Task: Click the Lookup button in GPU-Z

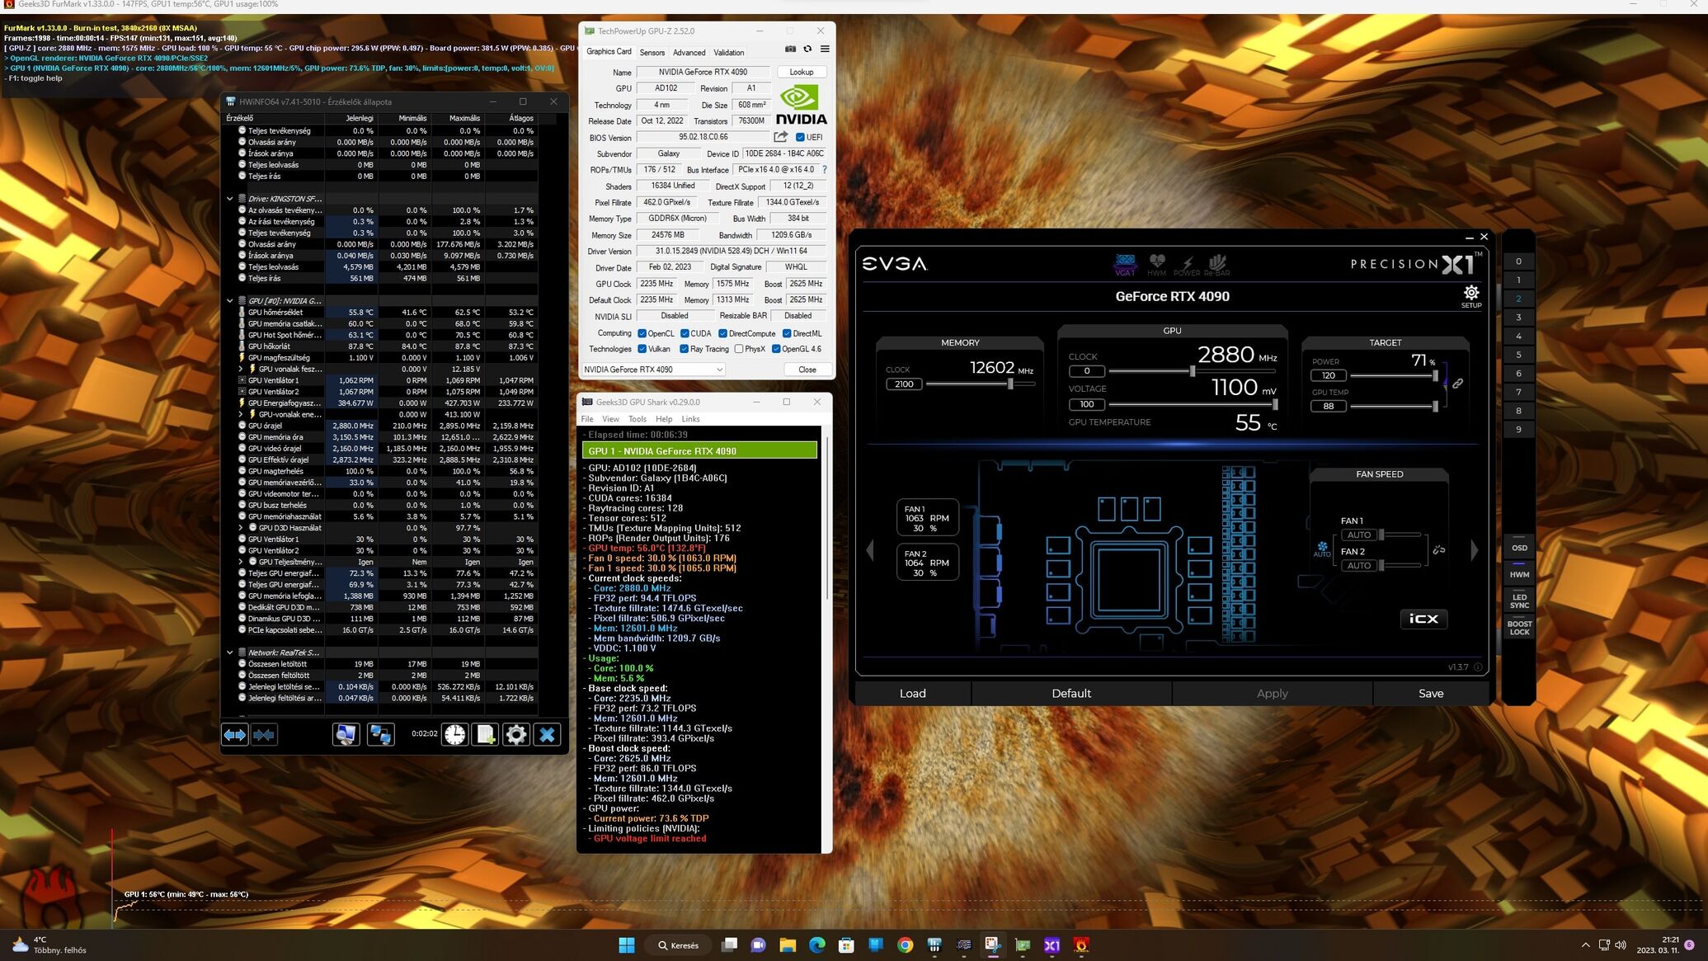Action: [x=802, y=73]
